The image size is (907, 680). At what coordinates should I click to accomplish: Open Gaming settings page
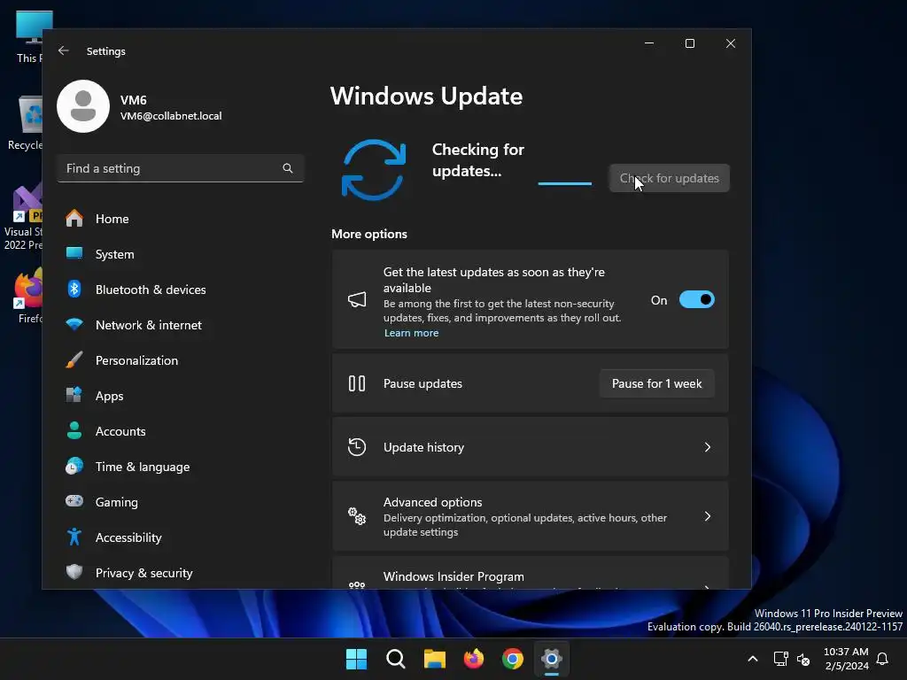point(116,502)
